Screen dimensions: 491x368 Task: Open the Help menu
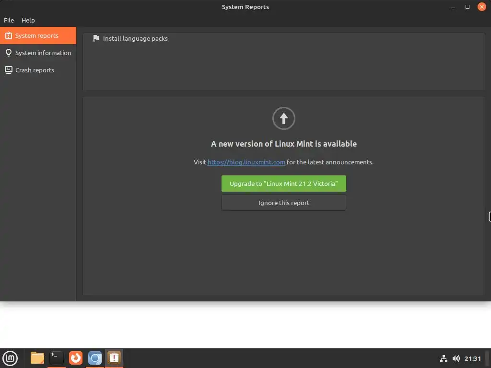tap(28, 20)
